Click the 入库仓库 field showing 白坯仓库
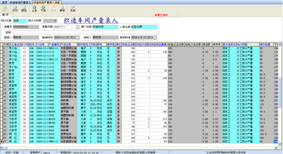This screenshot has width=283, height=154. tap(144, 27)
